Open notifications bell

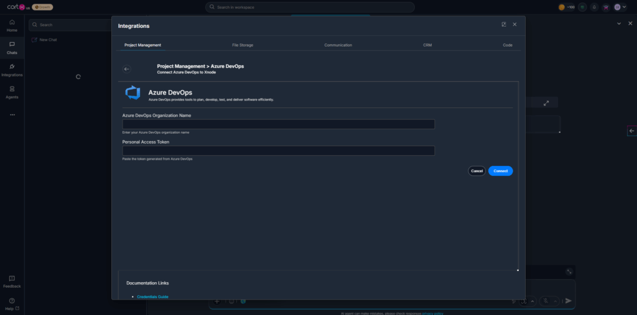point(594,7)
